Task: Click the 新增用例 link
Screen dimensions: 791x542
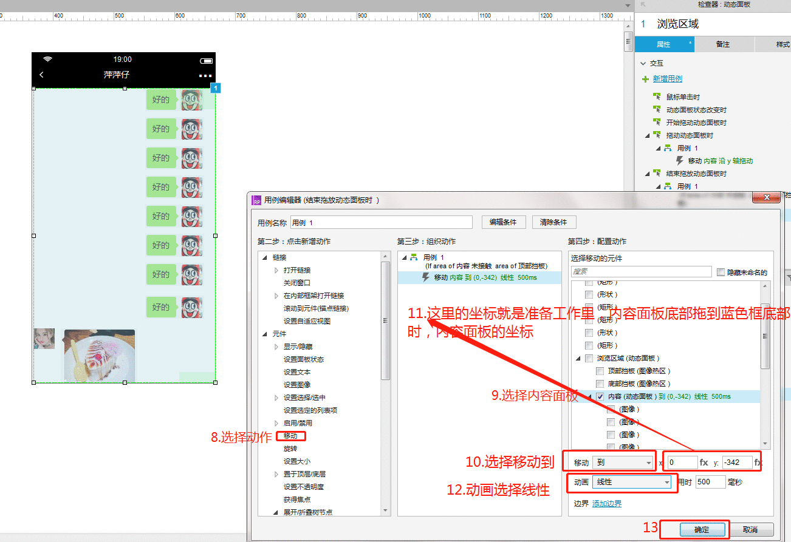Action: tap(668, 79)
